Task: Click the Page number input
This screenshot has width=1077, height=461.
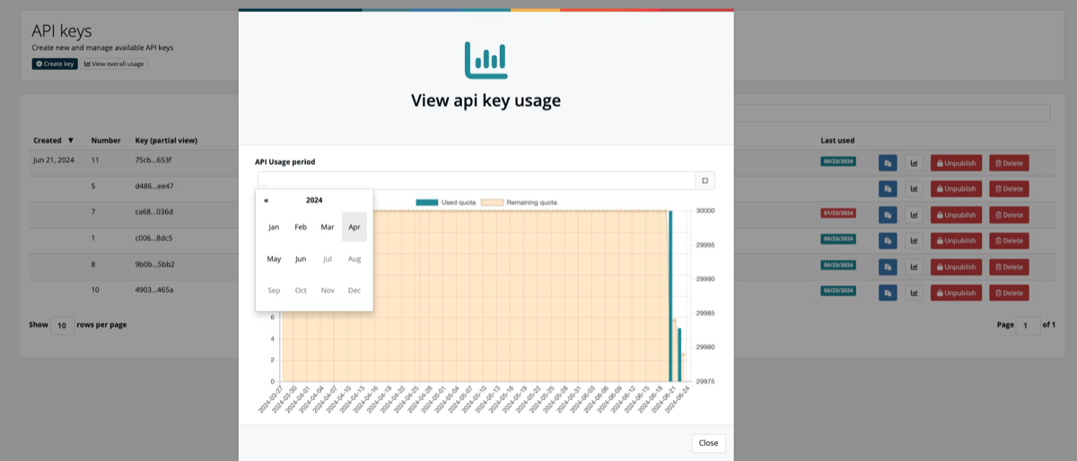Action: coord(1028,326)
